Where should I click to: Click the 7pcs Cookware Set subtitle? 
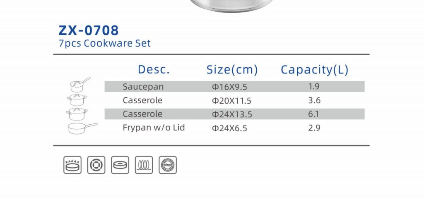click(x=105, y=43)
